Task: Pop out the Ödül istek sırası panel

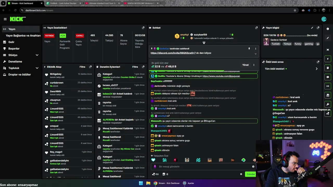Action: (x=318, y=62)
